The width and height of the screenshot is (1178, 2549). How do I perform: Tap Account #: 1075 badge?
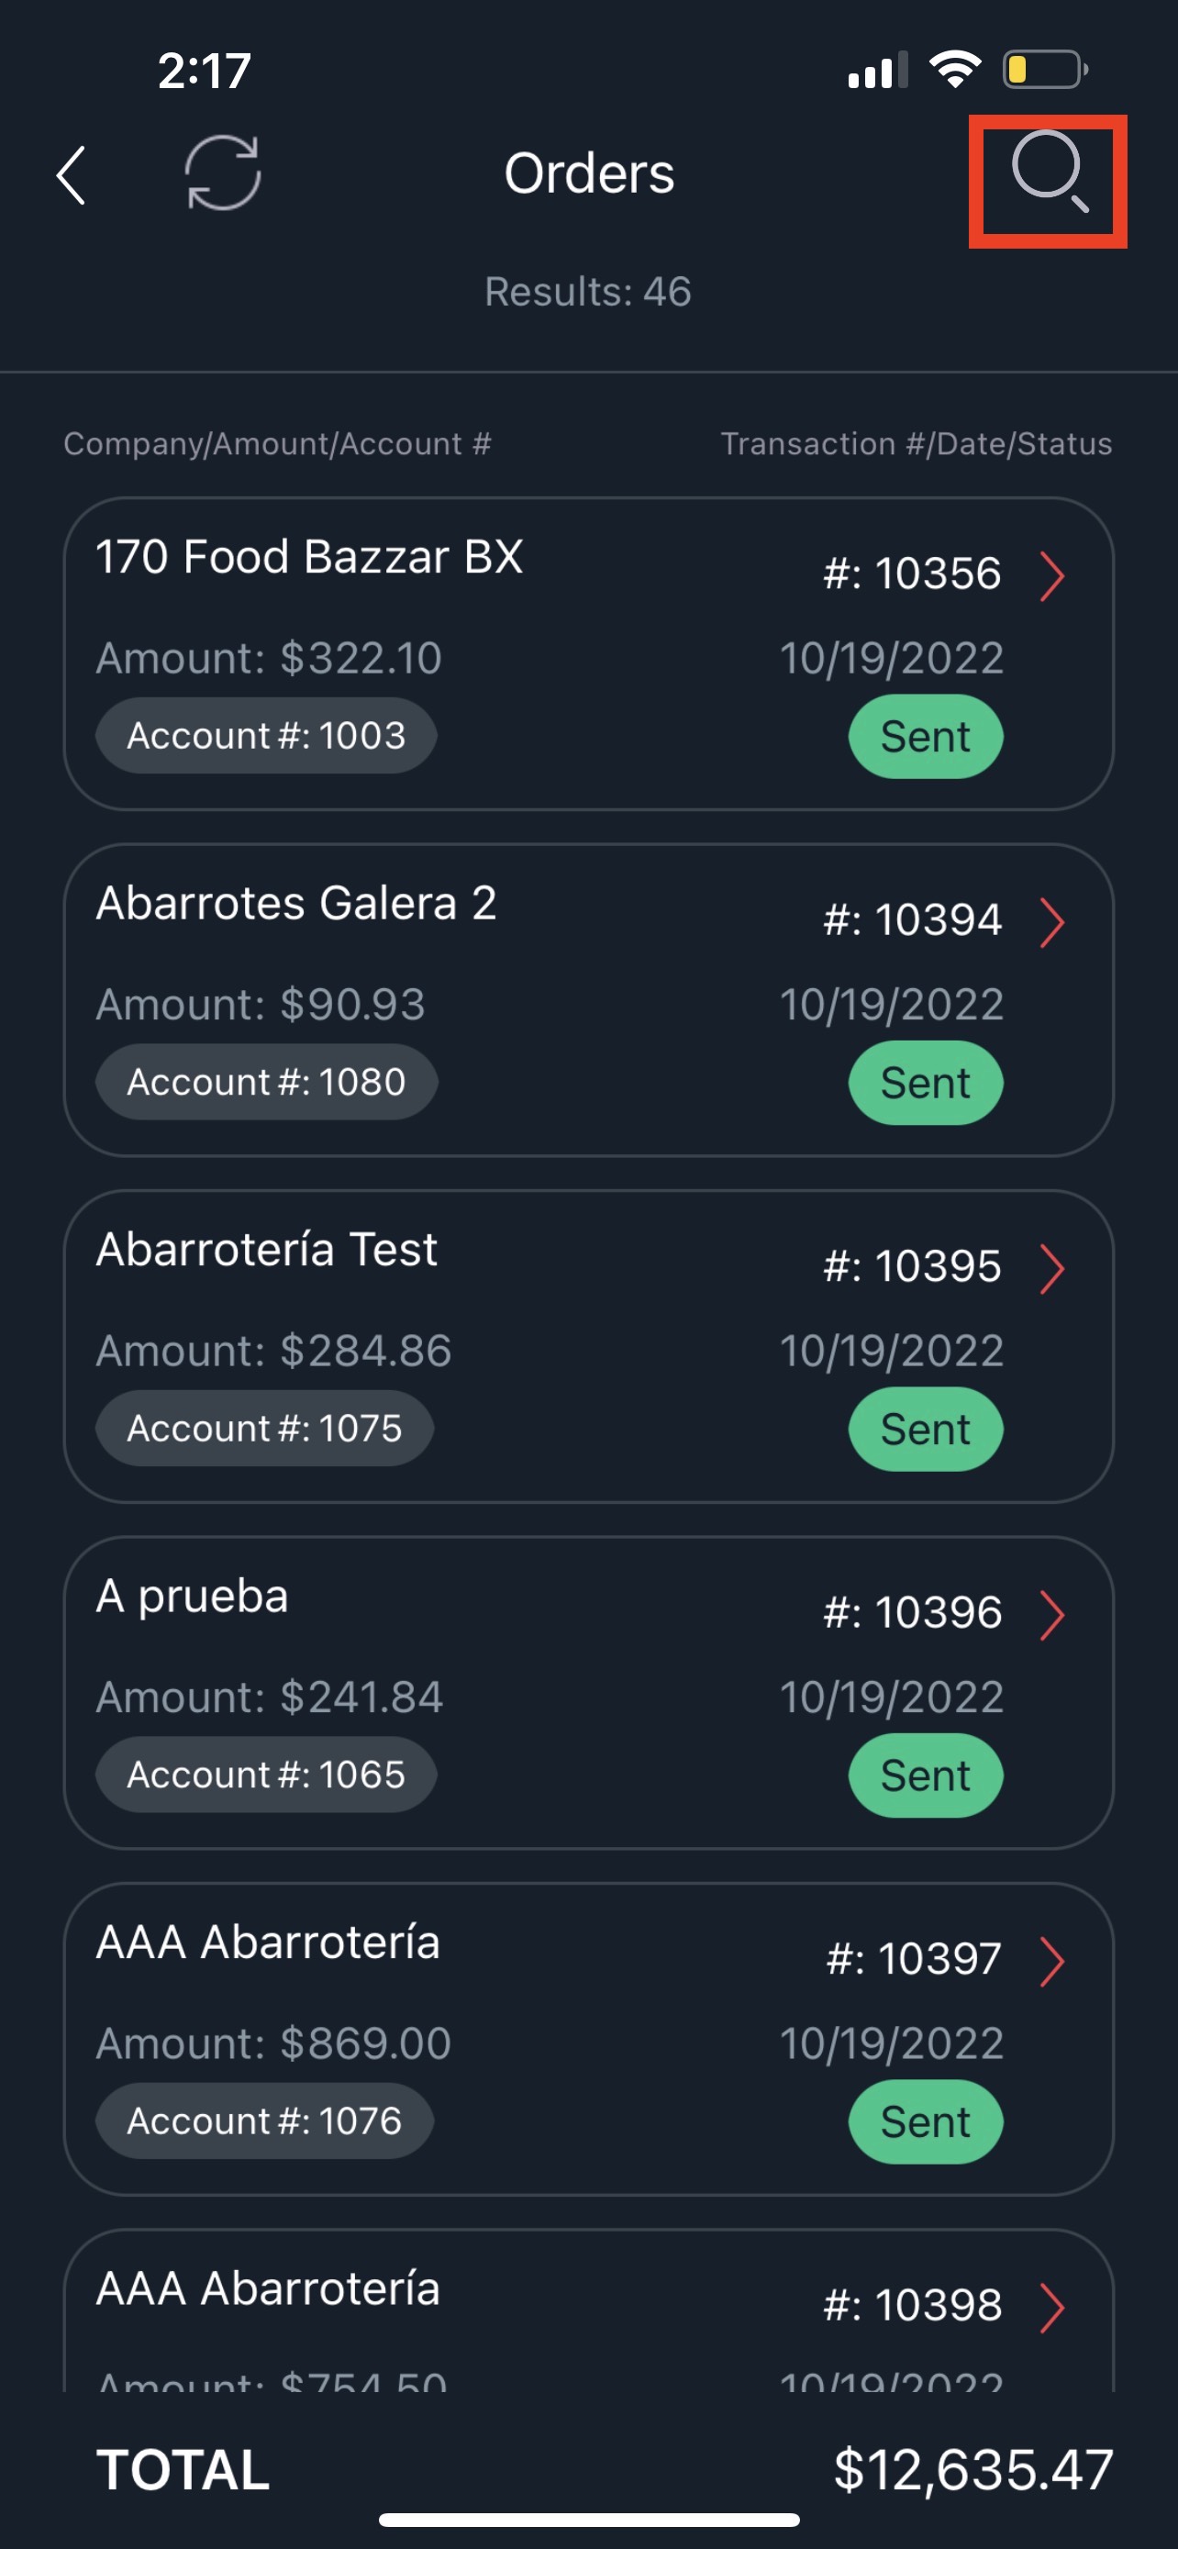[264, 1428]
